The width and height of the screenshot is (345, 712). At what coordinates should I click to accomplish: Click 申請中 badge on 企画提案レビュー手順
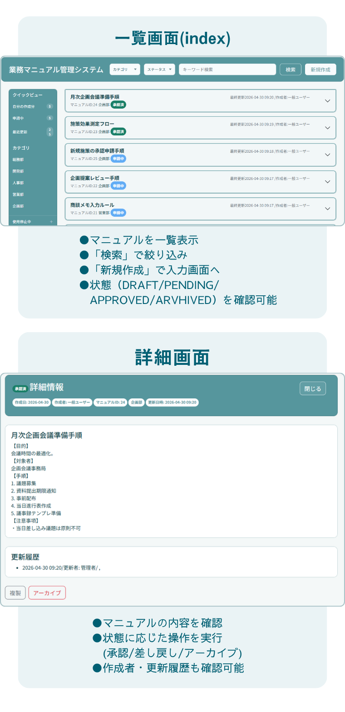(118, 185)
